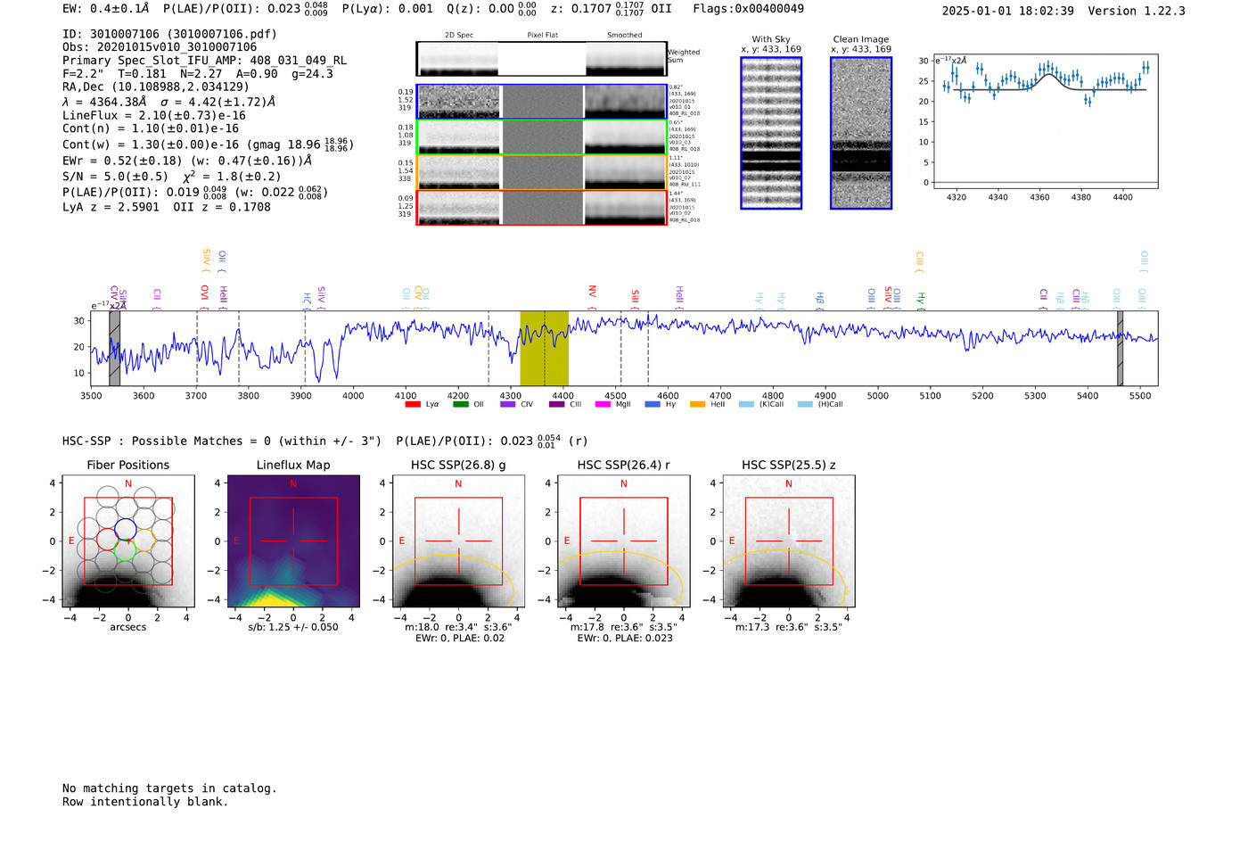Viewport: 1248px width, 850px height.
Task: Click the orange SiIV line label
Action: (x=206, y=260)
